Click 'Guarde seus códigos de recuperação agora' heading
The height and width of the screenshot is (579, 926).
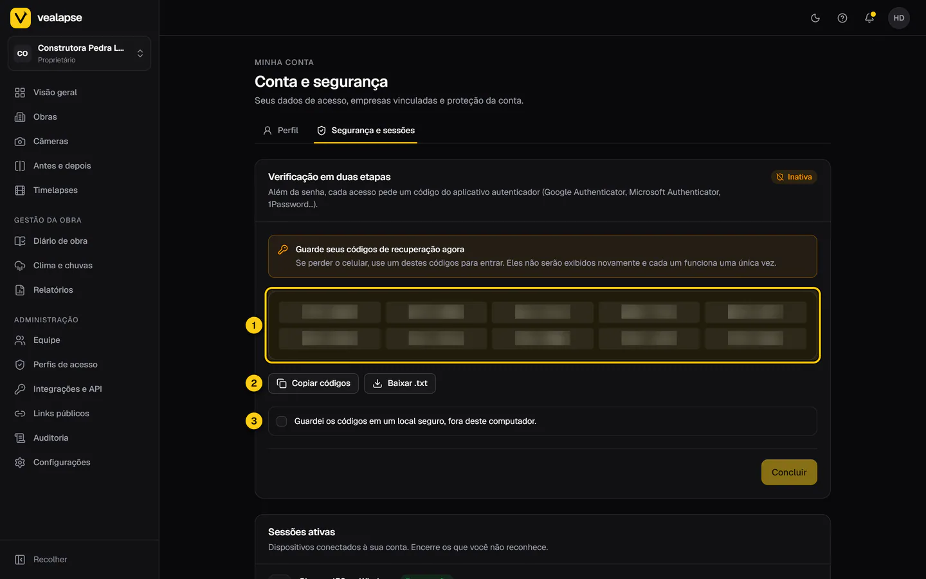pyautogui.click(x=380, y=250)
